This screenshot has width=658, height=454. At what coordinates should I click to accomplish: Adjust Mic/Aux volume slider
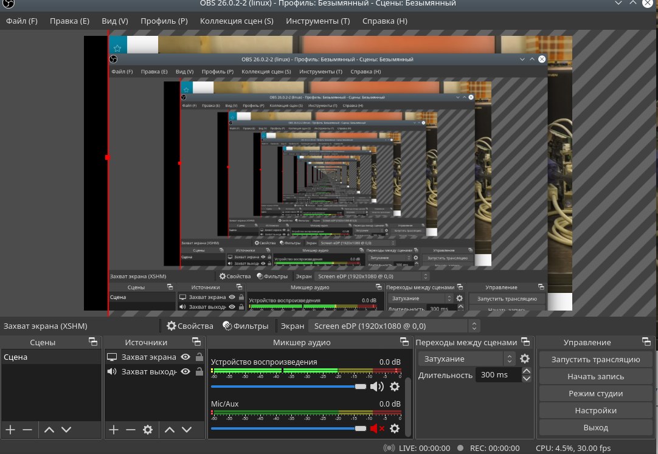click(x=288, y=428)
